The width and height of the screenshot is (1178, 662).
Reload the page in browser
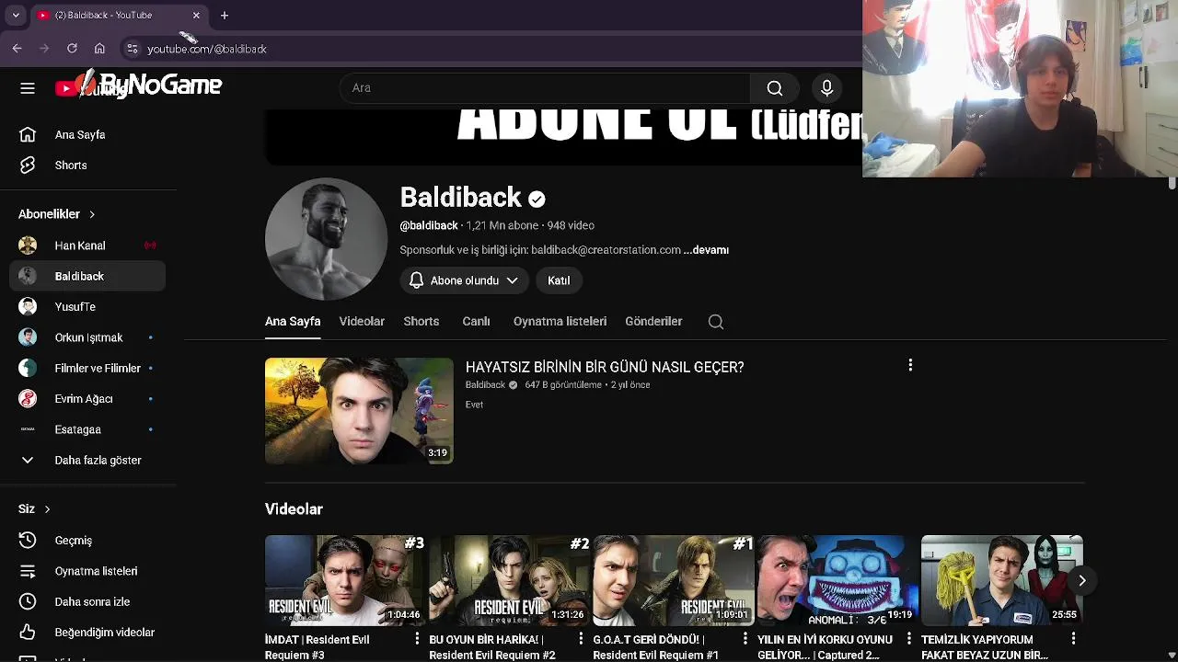(x=72, y=49)
